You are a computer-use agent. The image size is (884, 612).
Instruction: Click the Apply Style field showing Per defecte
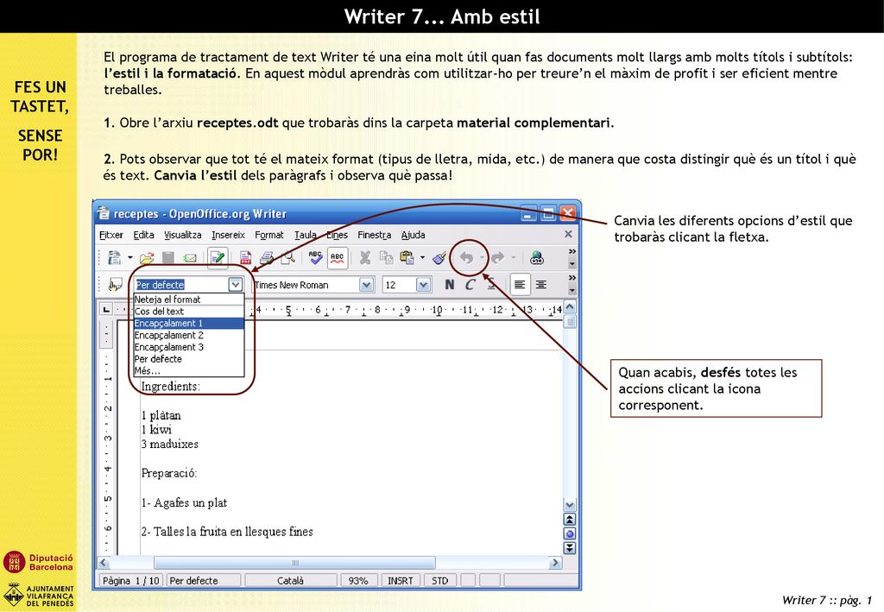(x=181, y=285)
